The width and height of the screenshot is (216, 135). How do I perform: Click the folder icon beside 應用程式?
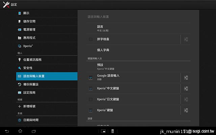point(20,38)
